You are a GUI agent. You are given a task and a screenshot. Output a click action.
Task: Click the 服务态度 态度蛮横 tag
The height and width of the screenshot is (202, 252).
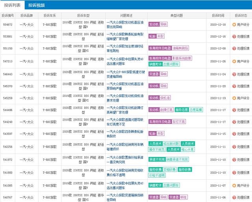pos(189,110)
